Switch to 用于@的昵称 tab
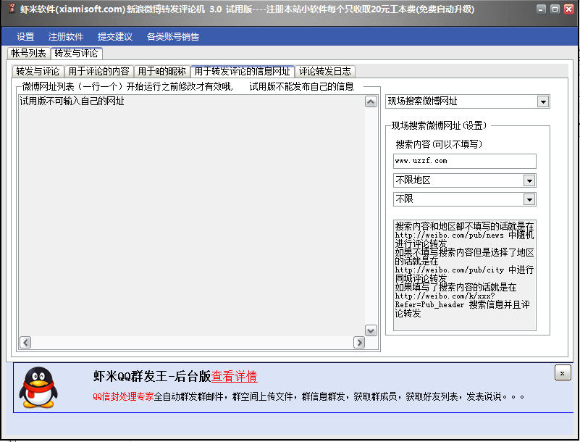 click(161, 71)
